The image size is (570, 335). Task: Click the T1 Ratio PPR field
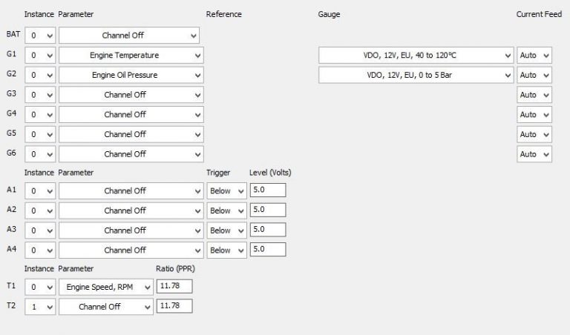point(174,286)
